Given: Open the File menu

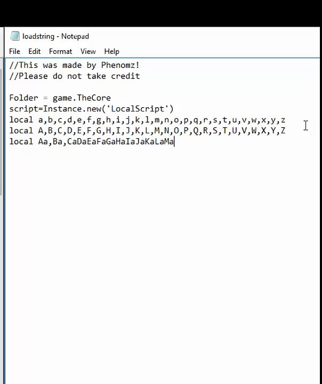Looking at the screenshot, I should (14, 51).
